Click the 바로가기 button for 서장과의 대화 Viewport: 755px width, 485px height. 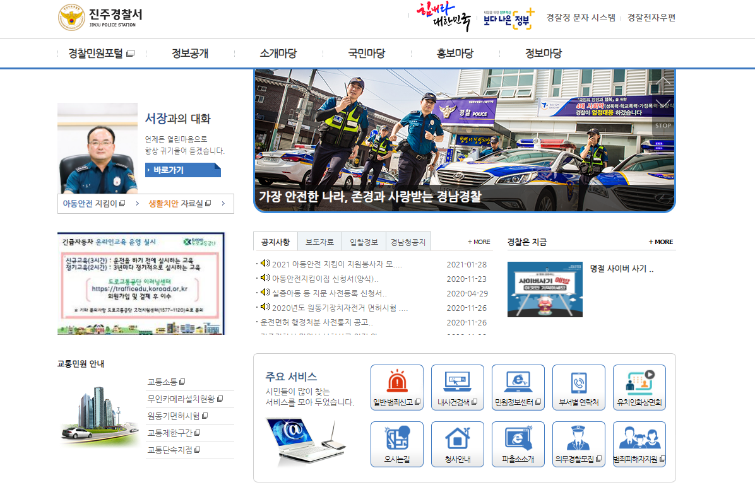click(183, 170)
